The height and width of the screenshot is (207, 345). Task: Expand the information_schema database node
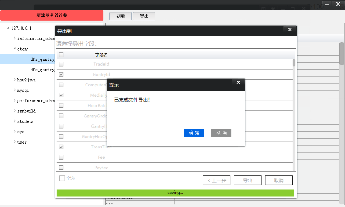pos(15,38)
